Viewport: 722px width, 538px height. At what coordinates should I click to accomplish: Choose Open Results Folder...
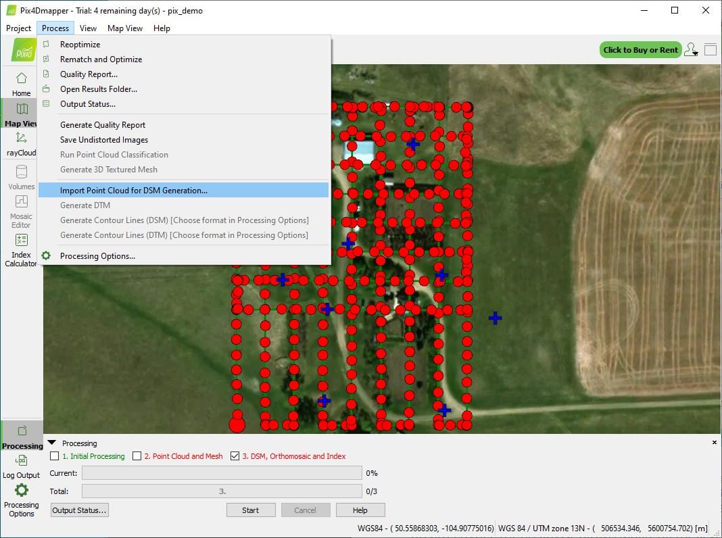tap(183, 89)
